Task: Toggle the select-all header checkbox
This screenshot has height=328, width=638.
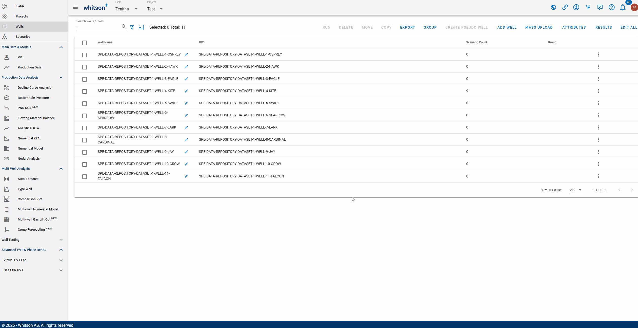Action: point(85,43)
